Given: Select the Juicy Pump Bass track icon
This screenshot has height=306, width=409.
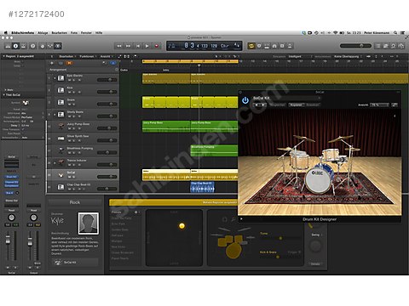Looking at the screenshot, I should 60,127.
